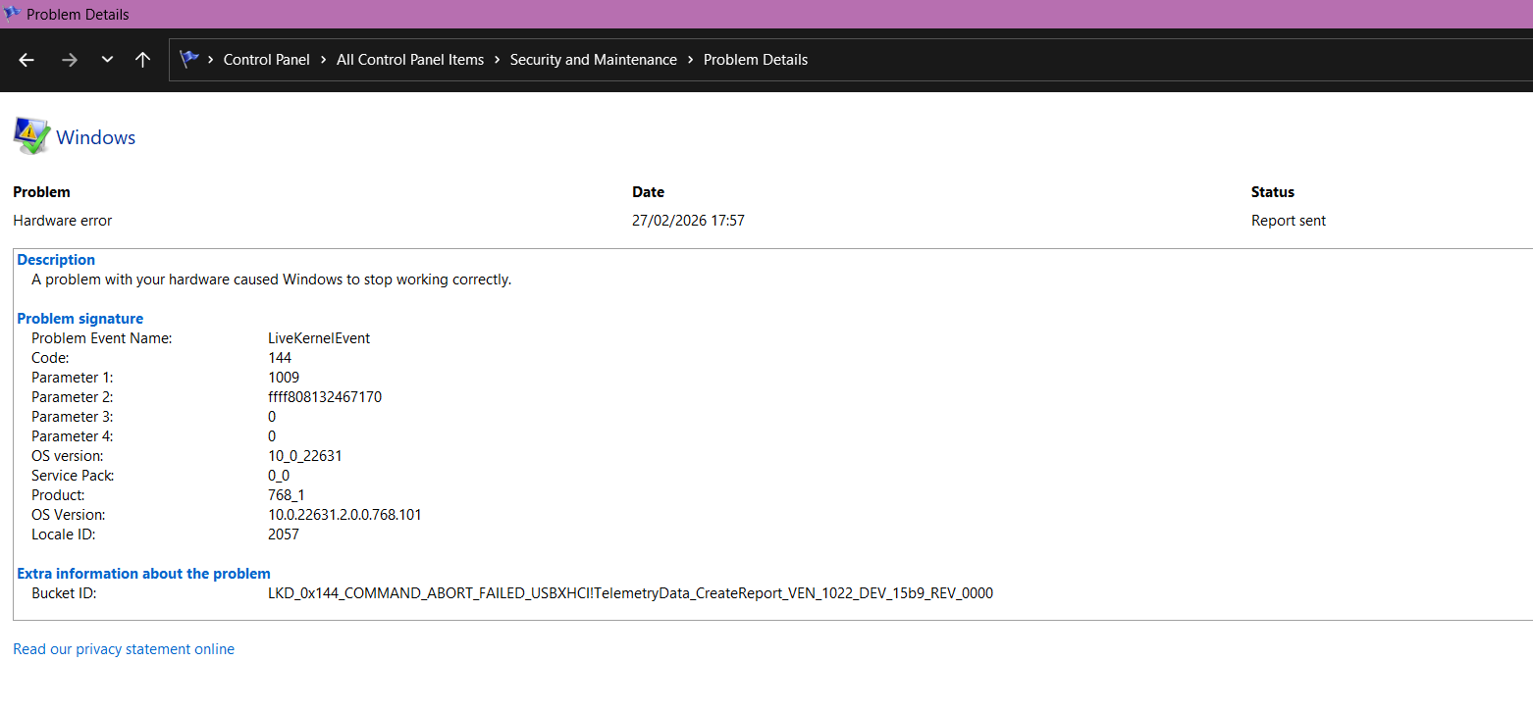Click the Description section heading
The image size is (1533, 713).
56,260
